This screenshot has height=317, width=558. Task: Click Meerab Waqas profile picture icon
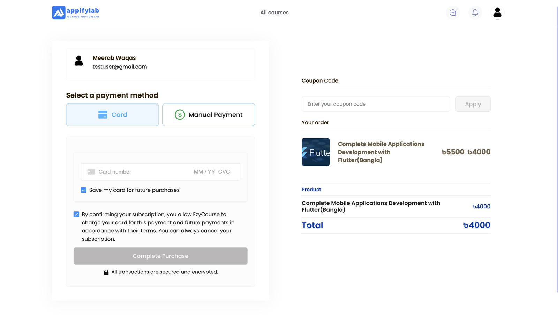click(79, 61)
